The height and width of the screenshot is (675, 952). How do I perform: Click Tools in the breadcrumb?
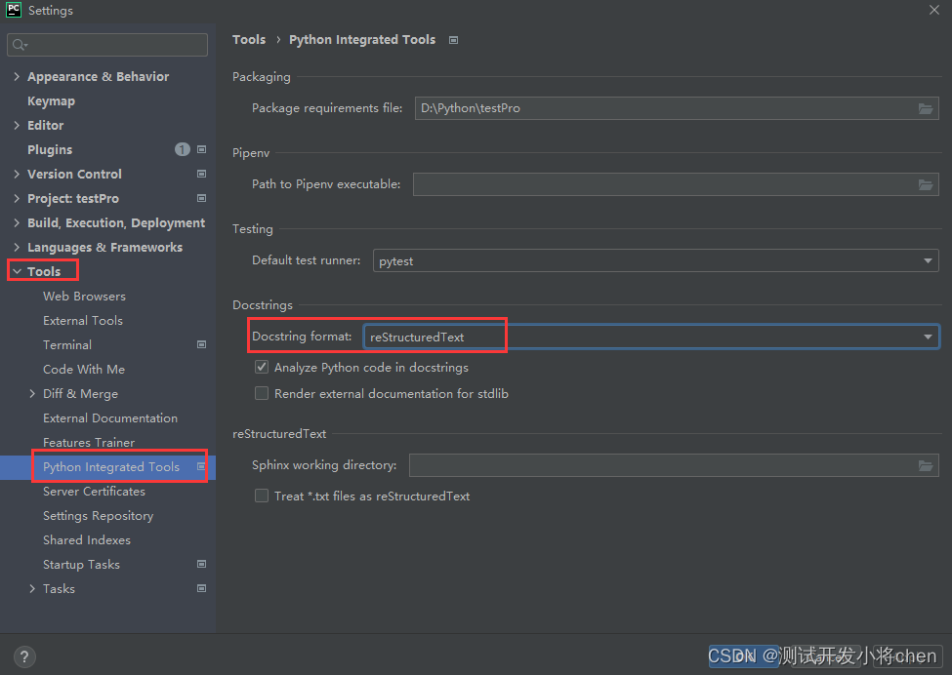pyautogui.click(x=249, y=39)
